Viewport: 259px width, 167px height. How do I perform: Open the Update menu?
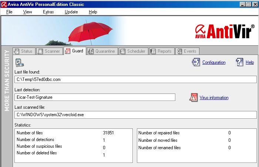71,12
